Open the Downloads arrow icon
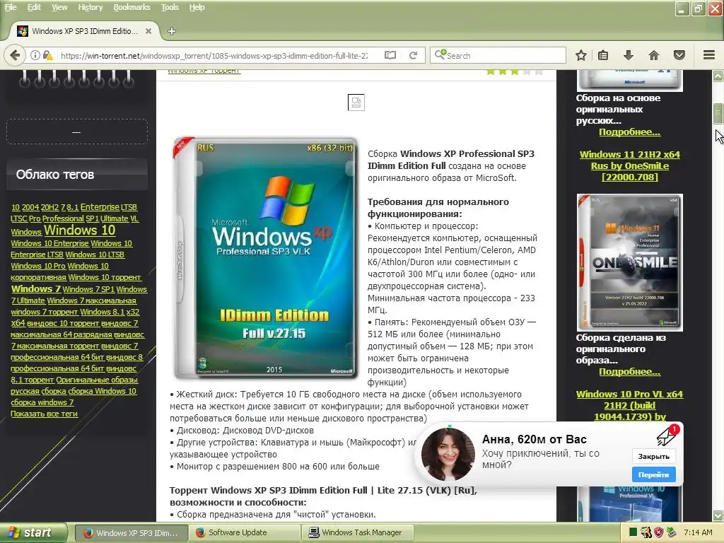This screenshot has height=543, width=724. (628, 55)
